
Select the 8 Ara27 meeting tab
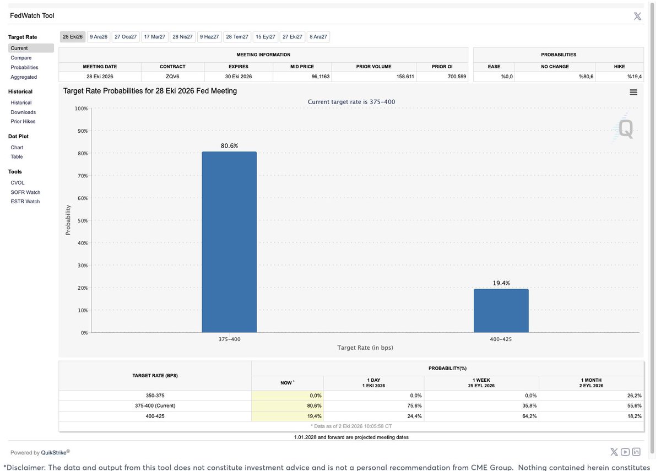(318, 37)
